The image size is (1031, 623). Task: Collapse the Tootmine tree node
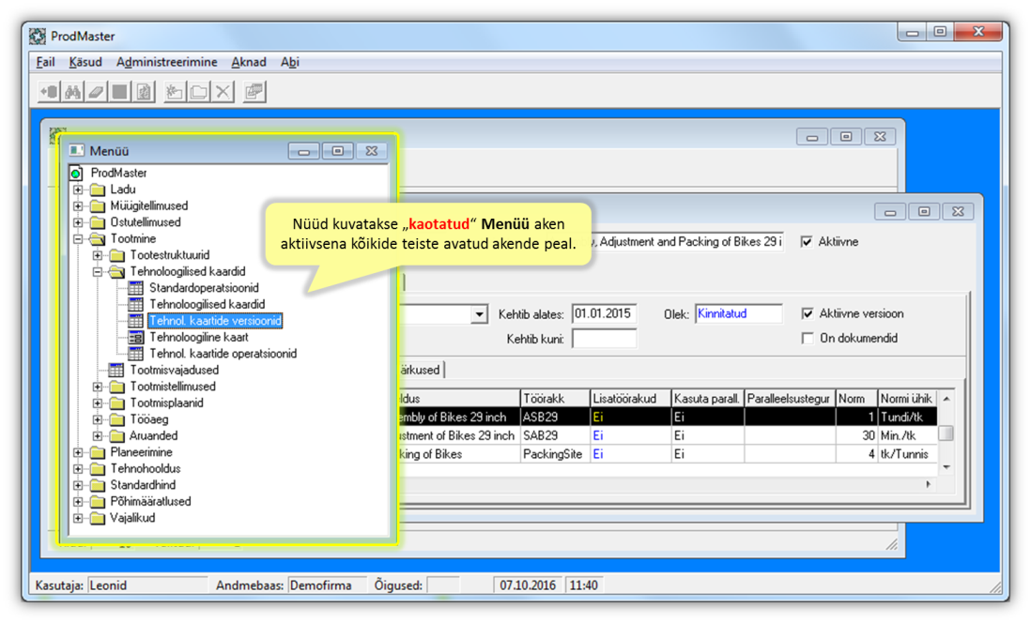coord(78,238)
